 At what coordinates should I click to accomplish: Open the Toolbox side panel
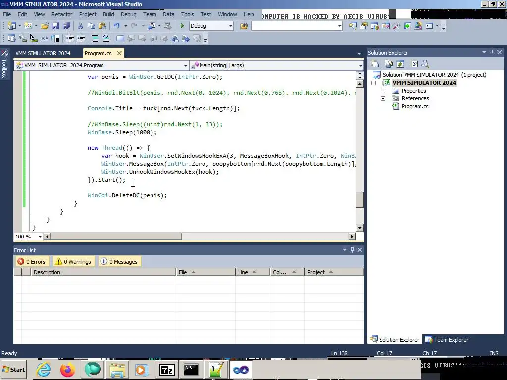click(x=4, y=64)
